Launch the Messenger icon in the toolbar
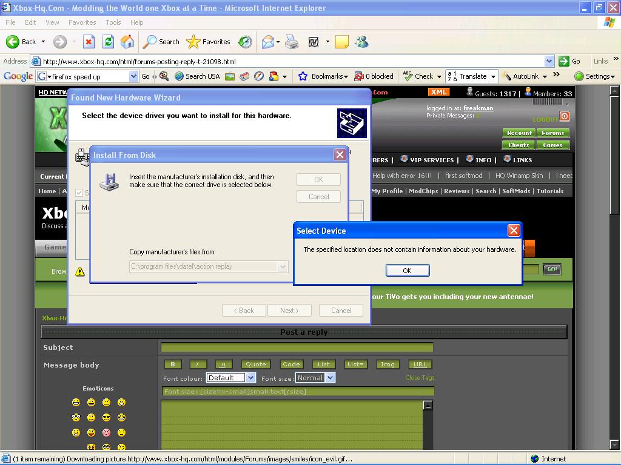The image size is (621, 465). [x=362, y=42]
